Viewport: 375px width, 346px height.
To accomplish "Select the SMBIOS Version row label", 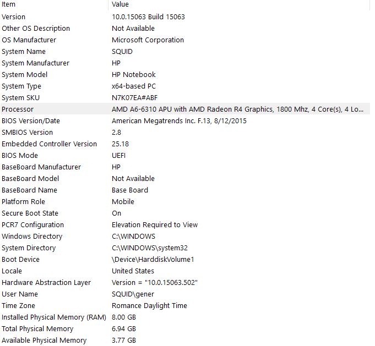I will pyautogui.click(x=28, y=133).
